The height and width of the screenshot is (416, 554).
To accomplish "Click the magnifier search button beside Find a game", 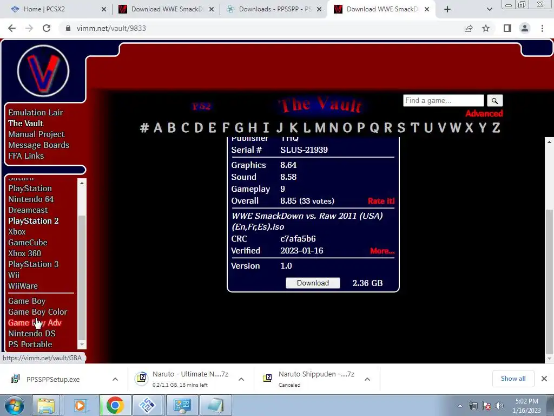I will click(x=494, y=101).
